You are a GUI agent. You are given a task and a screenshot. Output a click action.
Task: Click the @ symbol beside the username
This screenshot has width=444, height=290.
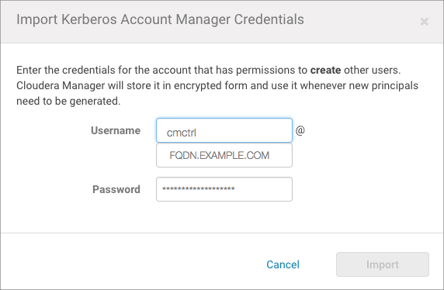[x=300, y=130]
